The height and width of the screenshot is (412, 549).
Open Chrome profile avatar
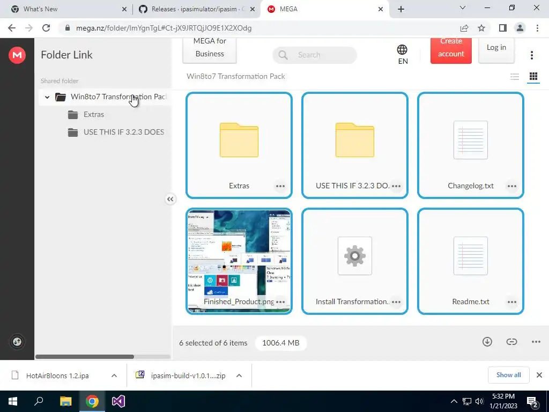[520, 28]
